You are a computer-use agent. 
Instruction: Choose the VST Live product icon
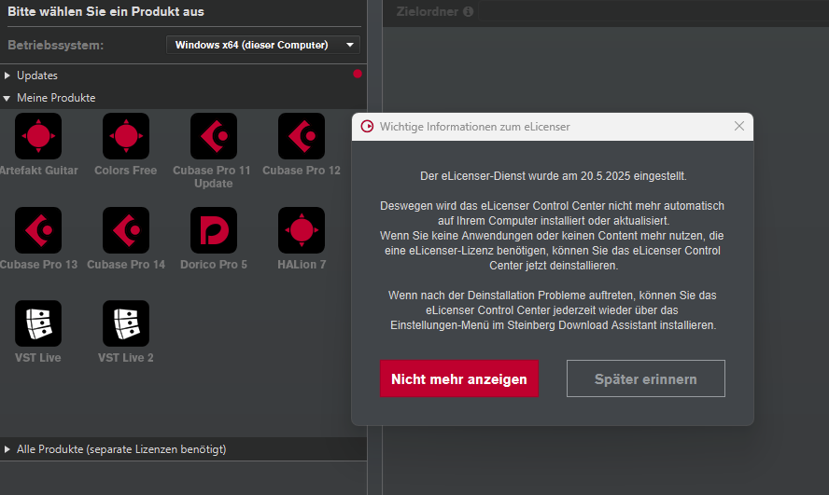(38, 323)
